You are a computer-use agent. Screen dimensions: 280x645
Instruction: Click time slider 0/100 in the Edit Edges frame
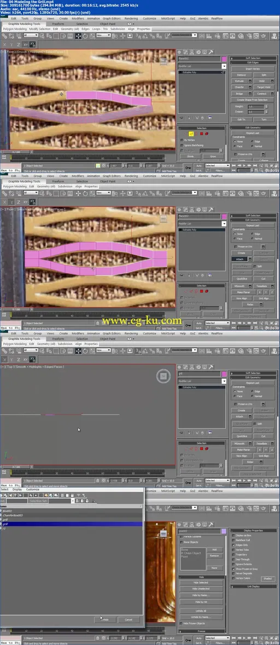(x=16, y=152)
